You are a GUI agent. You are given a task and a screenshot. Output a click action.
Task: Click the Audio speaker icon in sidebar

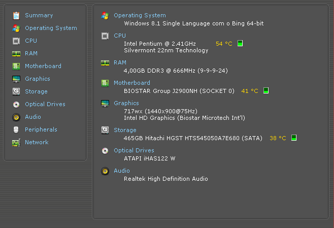pyautogui.click(x=16, y=117)
